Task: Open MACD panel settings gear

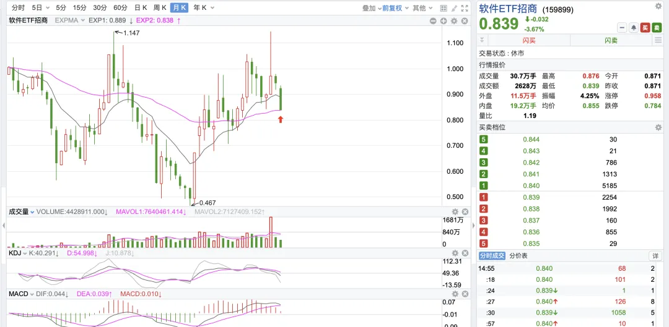Action: coord(455,294)
